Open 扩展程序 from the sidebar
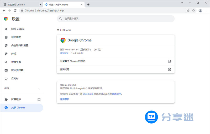210x134 pixels. tap(16, 100)
